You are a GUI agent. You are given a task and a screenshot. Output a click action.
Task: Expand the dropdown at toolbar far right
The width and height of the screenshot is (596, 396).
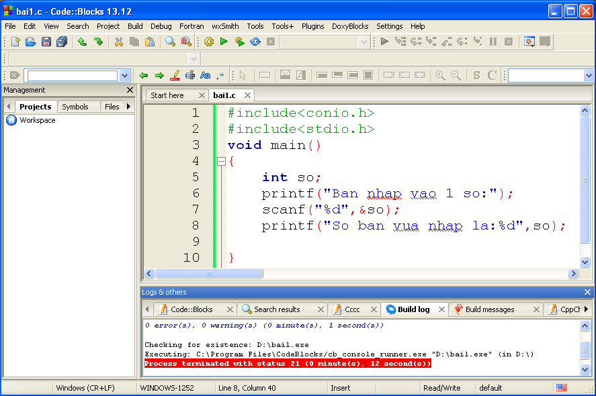589,76
